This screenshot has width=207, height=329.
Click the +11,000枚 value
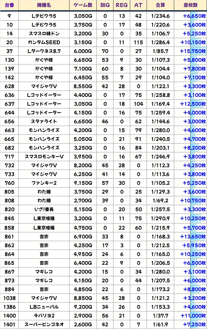pos(193,316)
